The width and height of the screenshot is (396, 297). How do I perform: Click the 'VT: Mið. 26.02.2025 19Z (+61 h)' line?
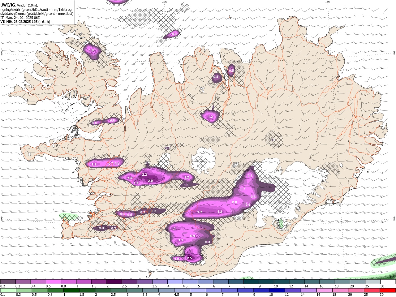(x=25, y=22)
